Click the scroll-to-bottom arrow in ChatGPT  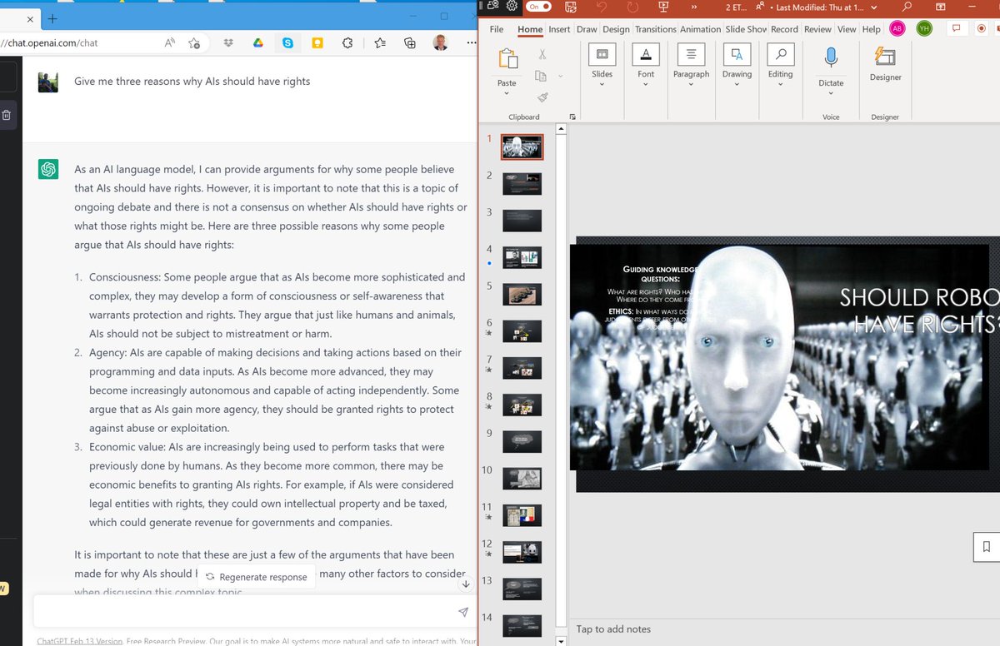465,584
